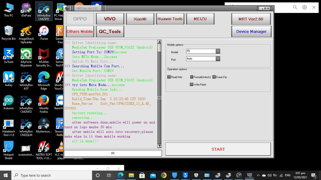Open Task View on taskbar
Image resolution: width=321 pixels, height=180 pixels.
coord(109,175)
